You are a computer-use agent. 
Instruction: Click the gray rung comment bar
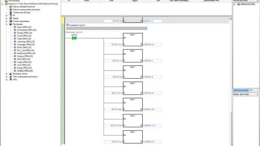tap(106, 28)
